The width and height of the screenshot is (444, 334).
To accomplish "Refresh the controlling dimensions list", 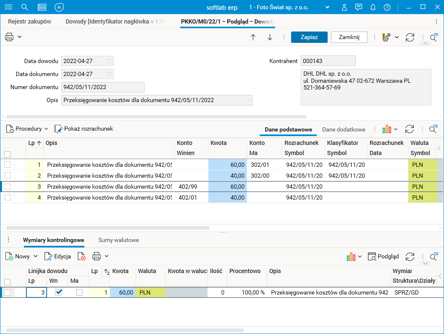I will coord(410,256).
